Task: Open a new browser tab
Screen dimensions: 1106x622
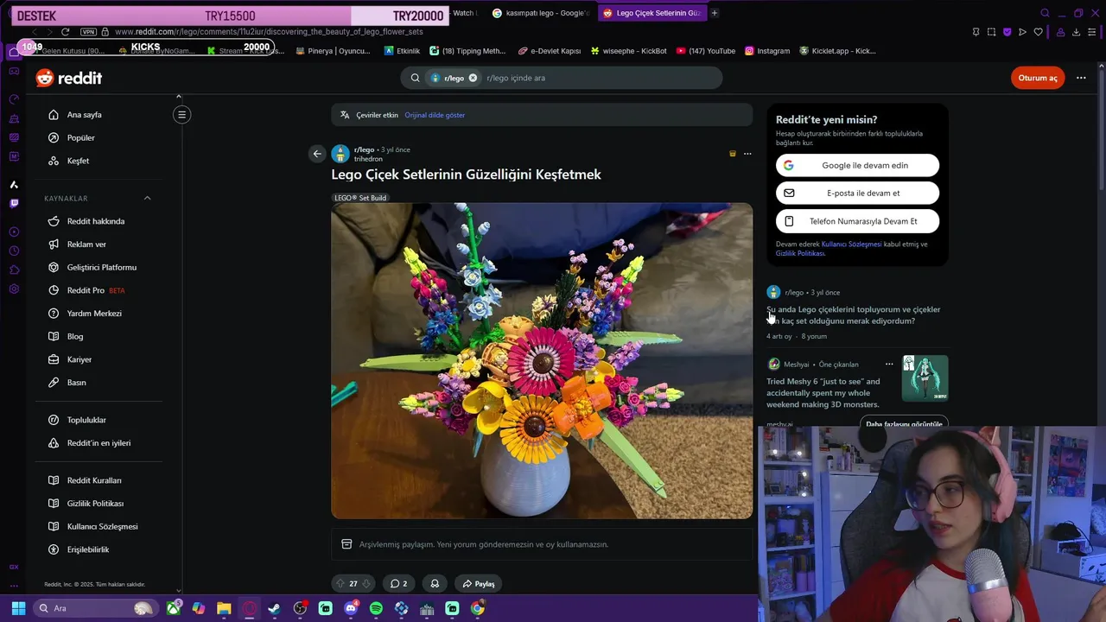Action: (715, 13)
